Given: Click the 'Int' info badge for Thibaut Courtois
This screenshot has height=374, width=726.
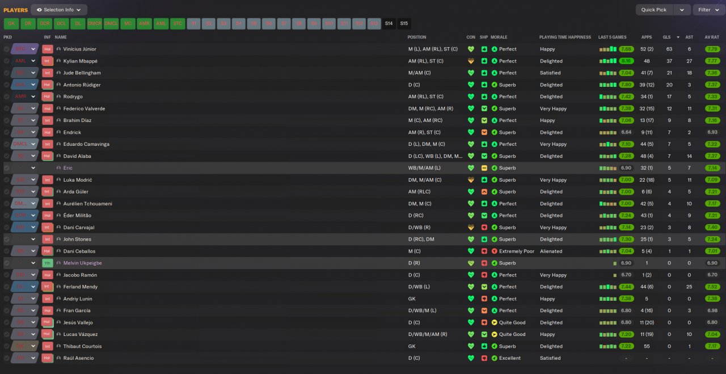Looking at the screenshot, I should (47, 346).
